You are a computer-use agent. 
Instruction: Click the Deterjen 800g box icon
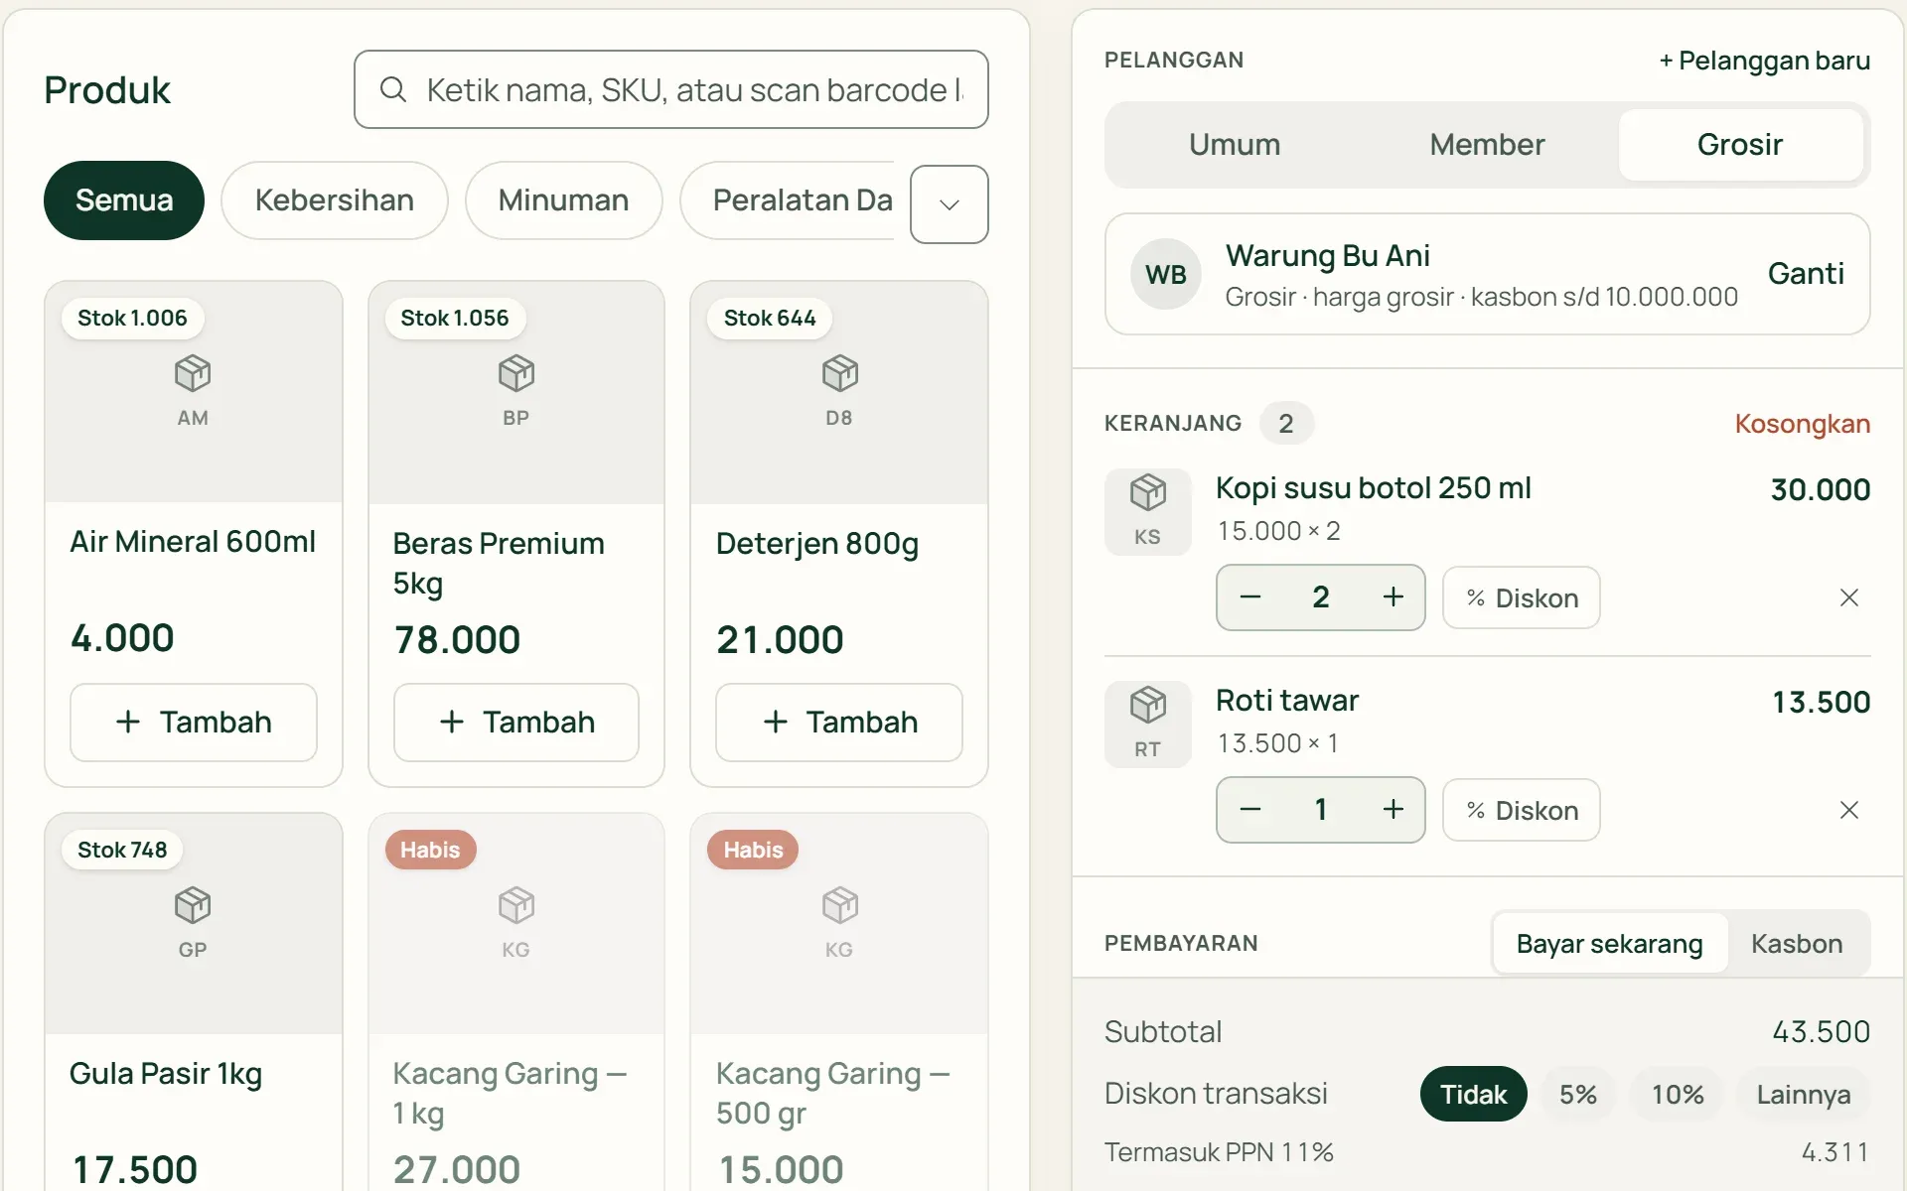tap(839, 373)
